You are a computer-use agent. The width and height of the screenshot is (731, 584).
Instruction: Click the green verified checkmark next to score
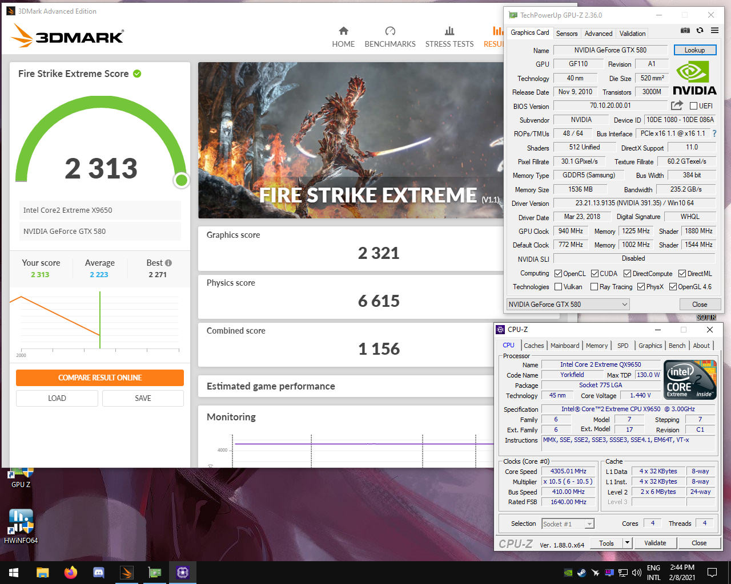(x=137, y=74)
